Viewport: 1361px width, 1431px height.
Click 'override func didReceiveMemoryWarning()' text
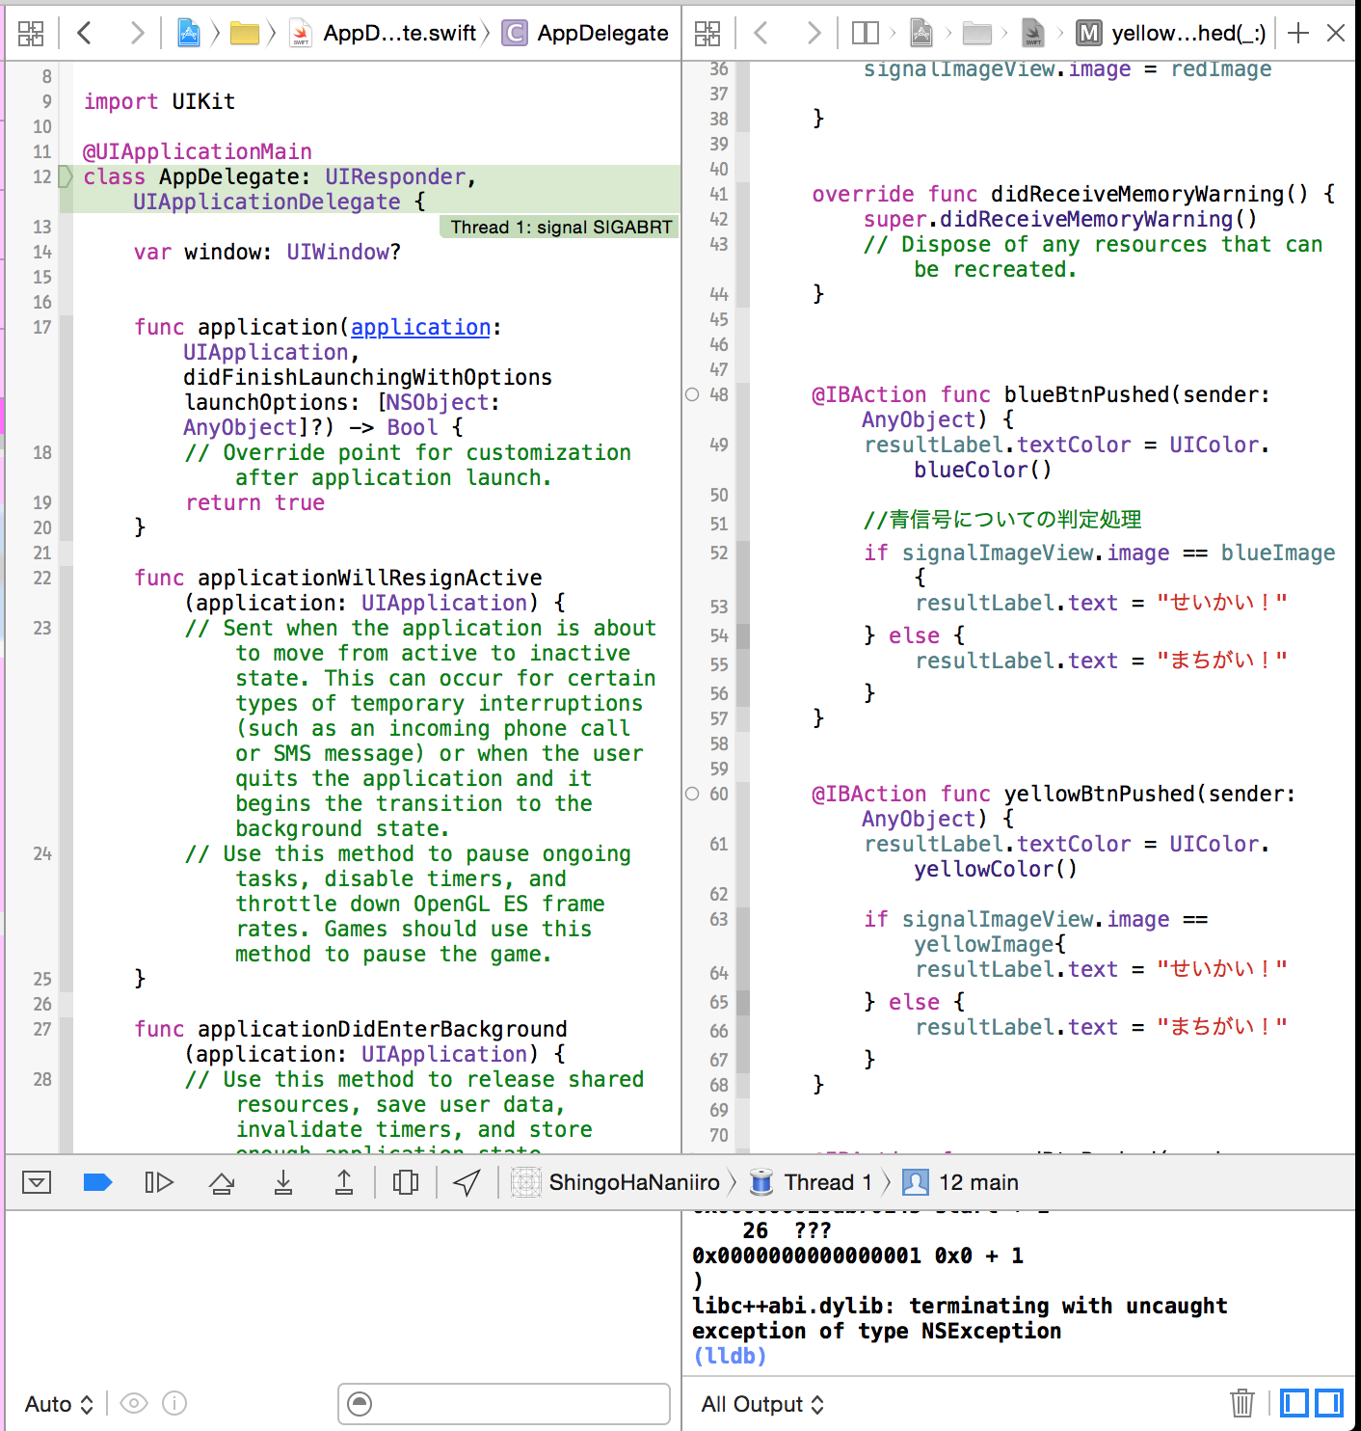tap(1060, 194)
